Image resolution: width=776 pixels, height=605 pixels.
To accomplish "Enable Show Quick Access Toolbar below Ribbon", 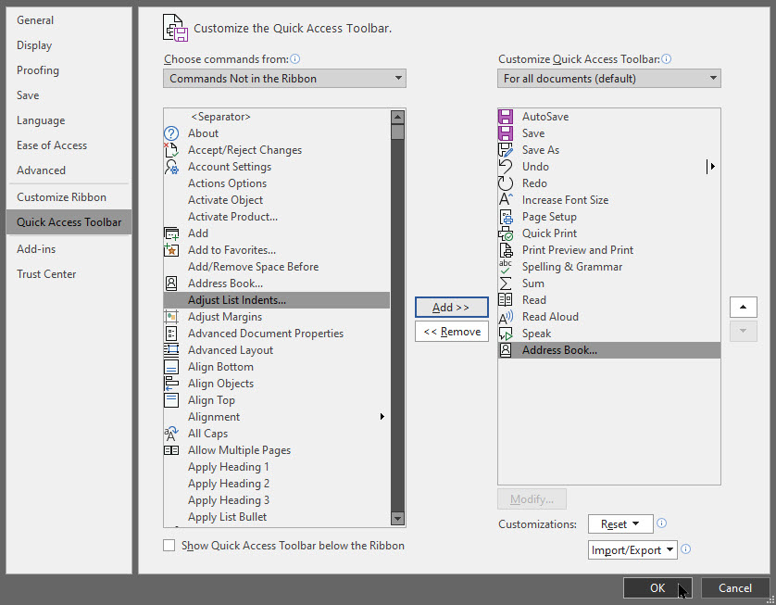I will [x=169, y=546].
